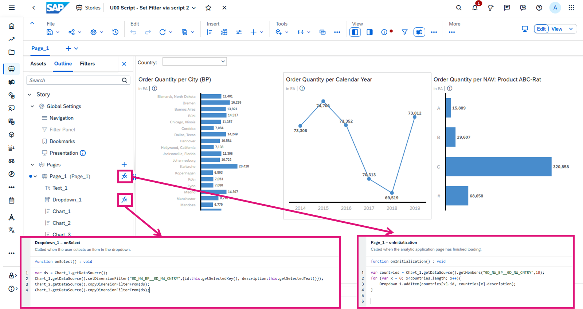Open the View mode dropdown chevron
Screen dimensions: 583x309
pyautogui.click(x=571, y=29)
